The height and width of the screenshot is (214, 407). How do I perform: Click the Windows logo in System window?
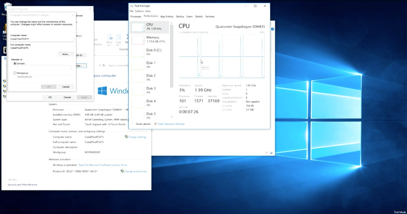[x=102, y=91]
